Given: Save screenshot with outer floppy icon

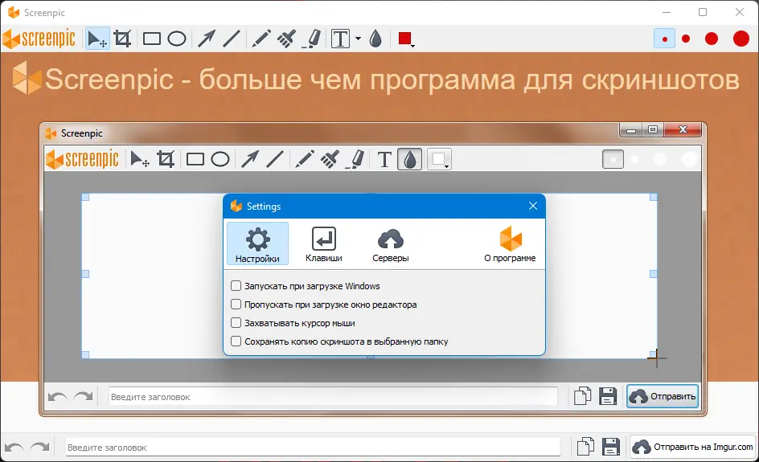Looking at the screenshot, I should [x=611, y=447].
